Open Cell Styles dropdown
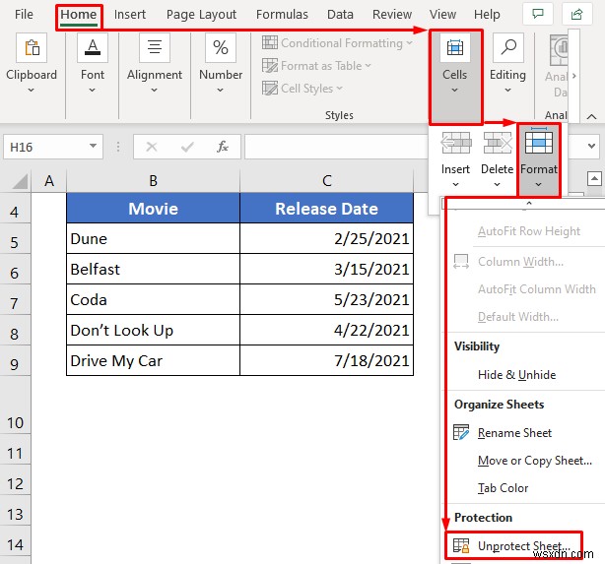This screenshot has width=605, height=564. [x=302, y=89]
